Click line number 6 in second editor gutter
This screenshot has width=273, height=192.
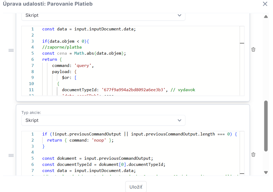pyautogui.click(x=33, y=164)
